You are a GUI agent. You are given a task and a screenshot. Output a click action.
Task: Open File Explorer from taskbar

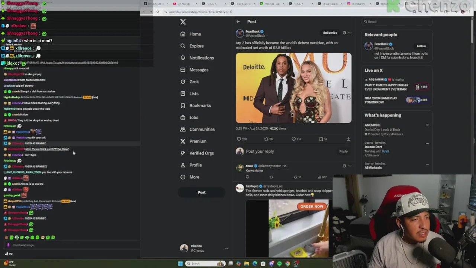click(247, 264)
